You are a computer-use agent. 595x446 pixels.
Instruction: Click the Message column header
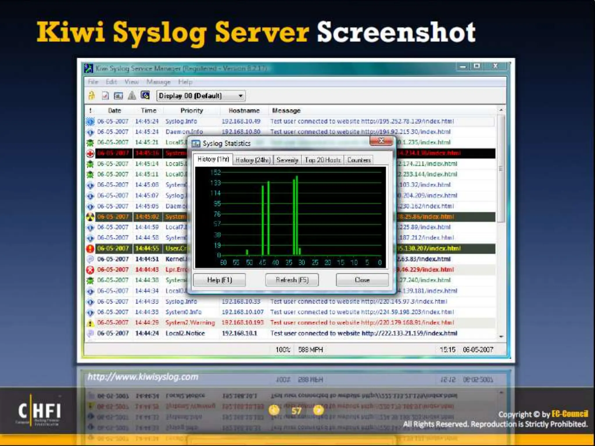click(286, 111)
